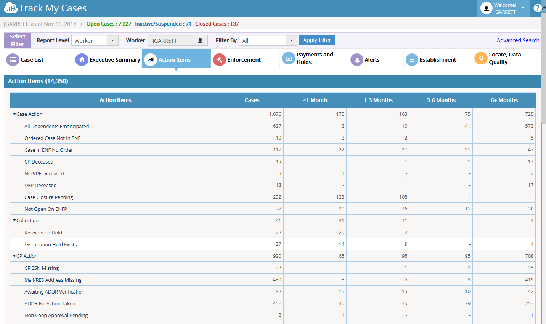Open Payments and Holds money icon
Viewport: 546px width, 324px height.
click(288, 58)
